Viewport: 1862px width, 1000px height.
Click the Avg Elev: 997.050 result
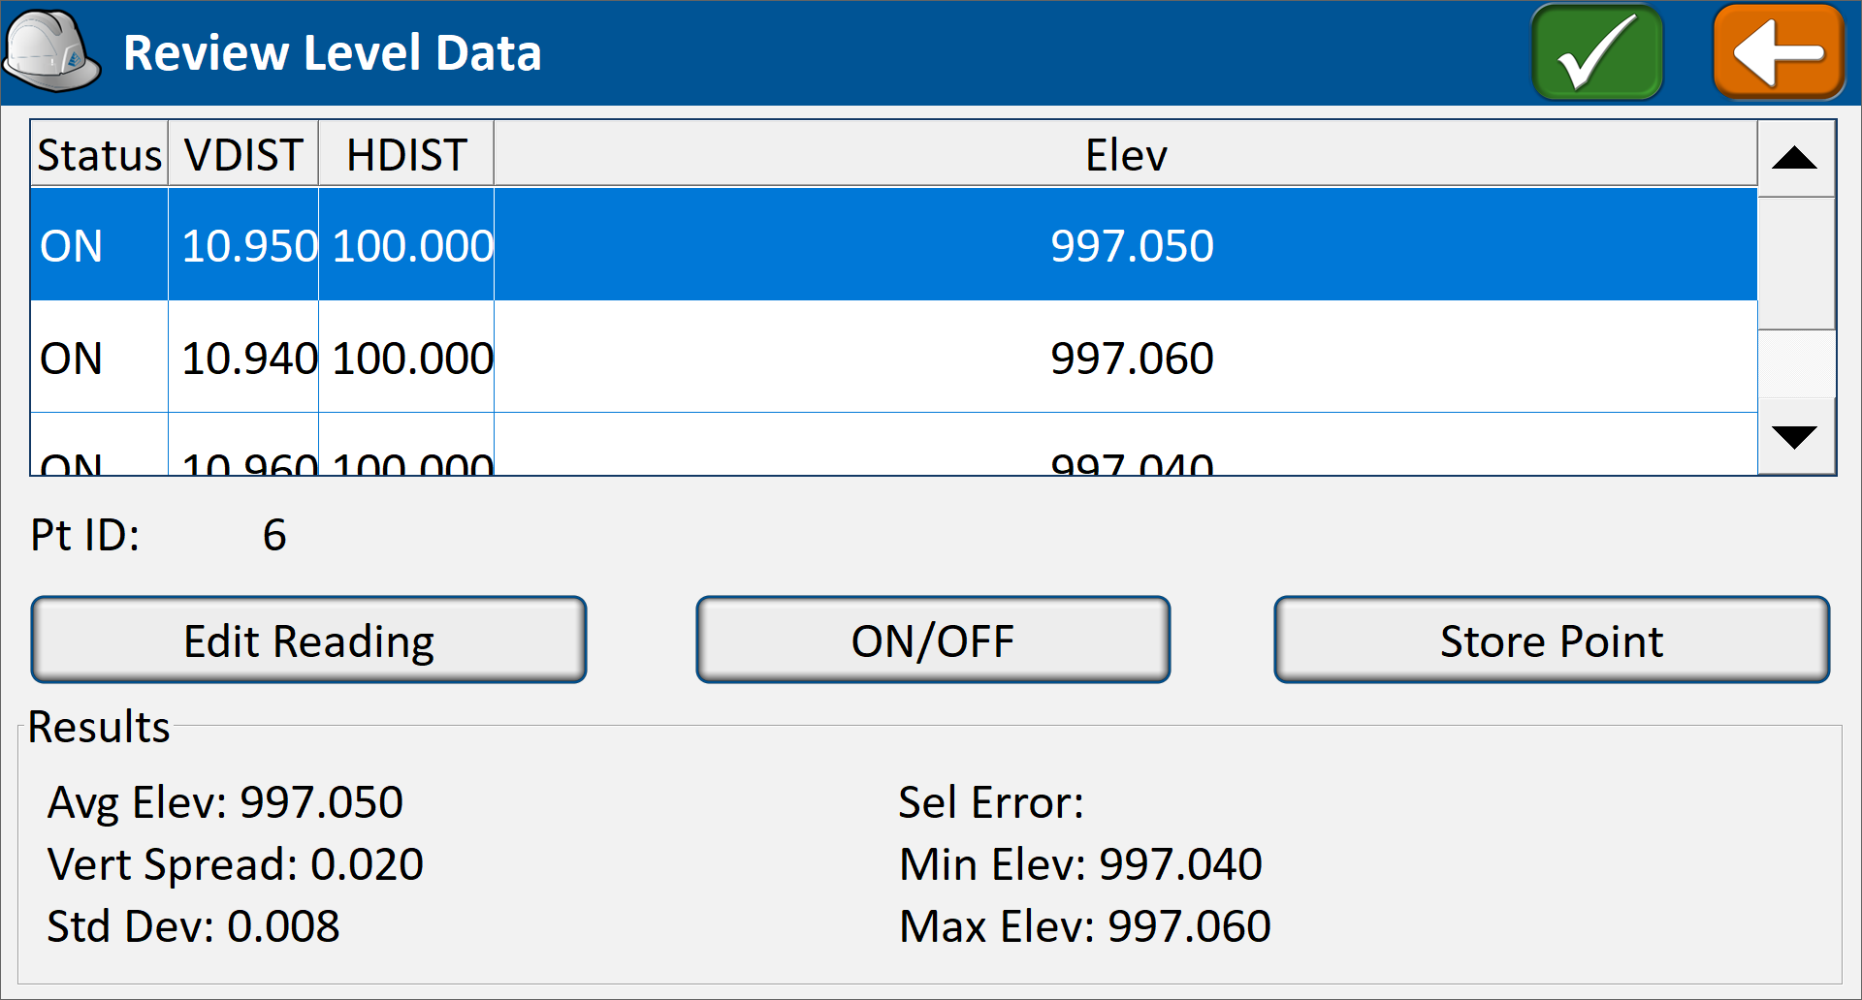pyautogui.click(x=225, y=802)
